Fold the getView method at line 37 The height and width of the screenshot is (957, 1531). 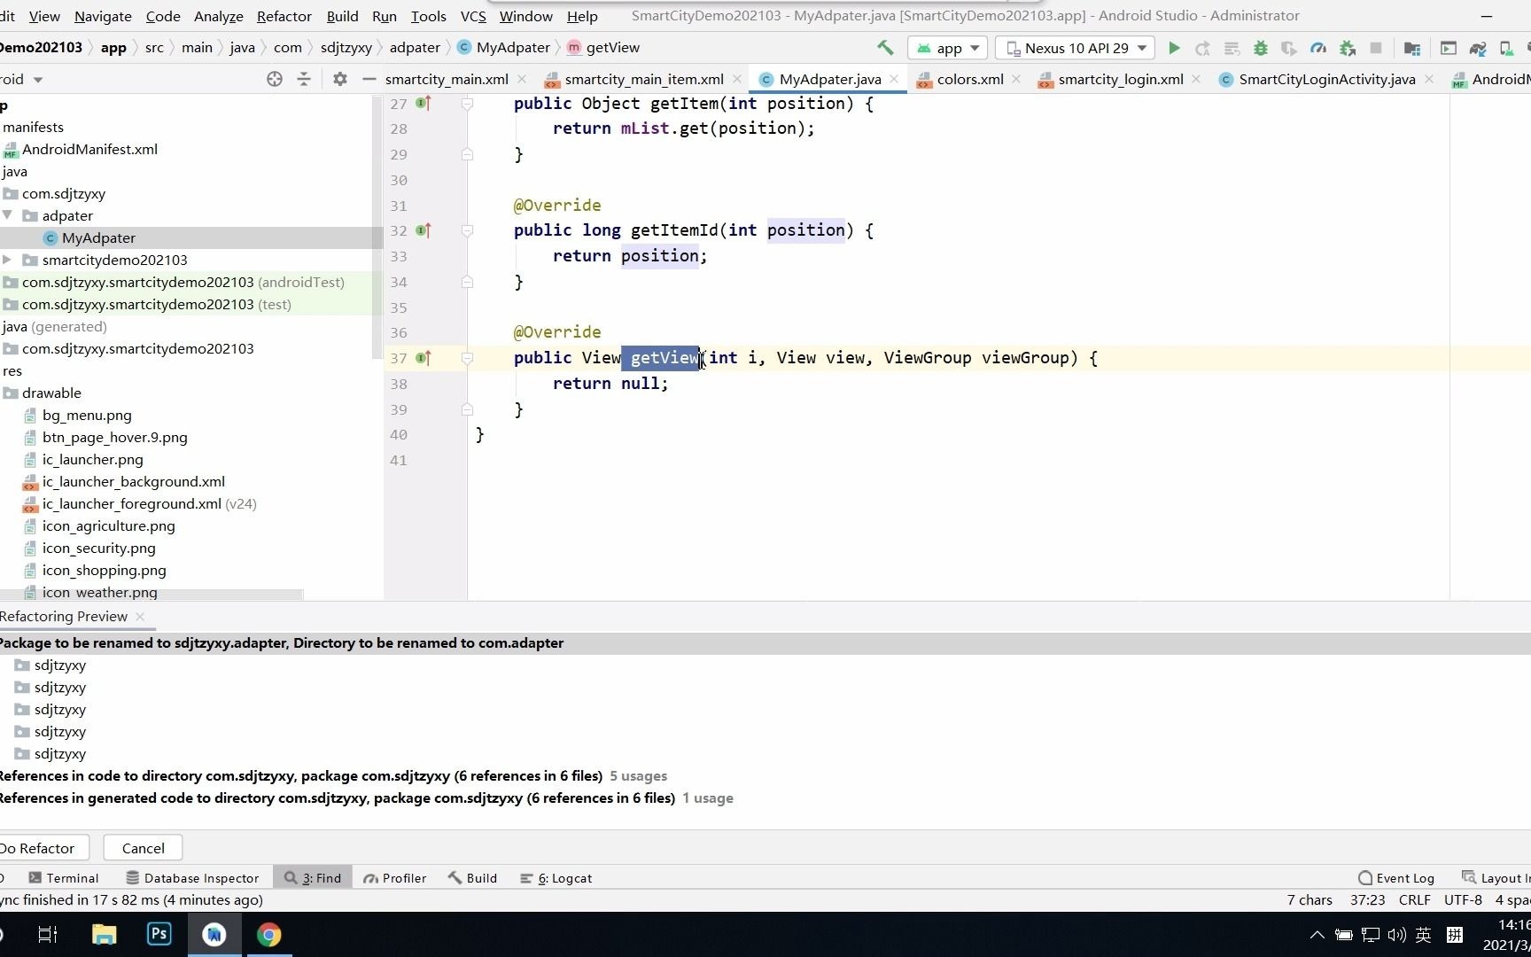tap(467, 358)
